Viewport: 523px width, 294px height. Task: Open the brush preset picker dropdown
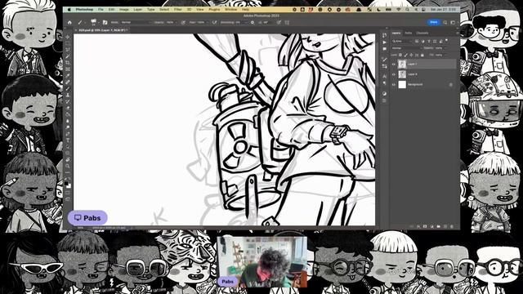[x=99, y=22]
